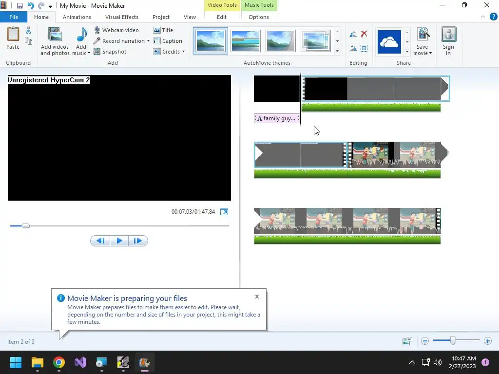Screen dimensions: 499x374
Task: Remove item with the red X icon
Action: 364,34
